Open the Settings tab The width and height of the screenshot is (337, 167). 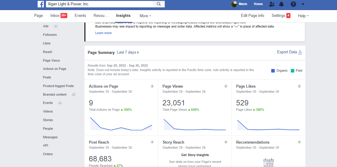[281, 15]
